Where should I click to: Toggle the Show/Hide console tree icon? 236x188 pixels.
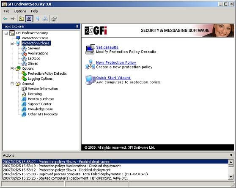coord(29,19)
